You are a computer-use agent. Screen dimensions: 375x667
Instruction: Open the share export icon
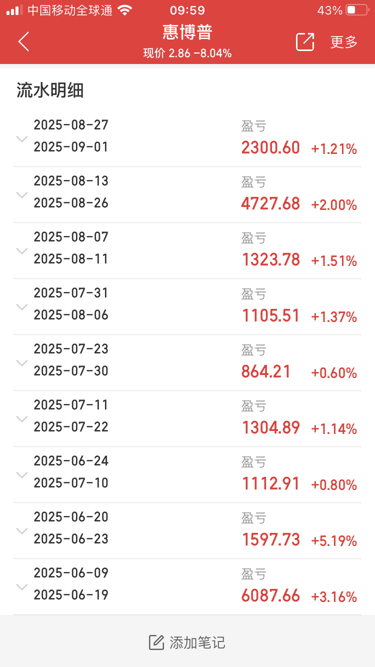pyautogui.click(x=305, y=42)
